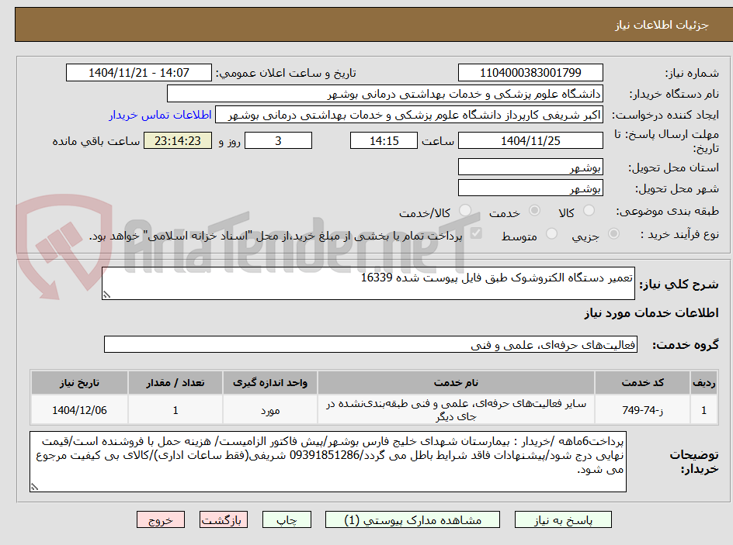The height and width of the screenshot is (545, 733).
Task: Click the buyer organization name field
Action: (x=384, y=94)
